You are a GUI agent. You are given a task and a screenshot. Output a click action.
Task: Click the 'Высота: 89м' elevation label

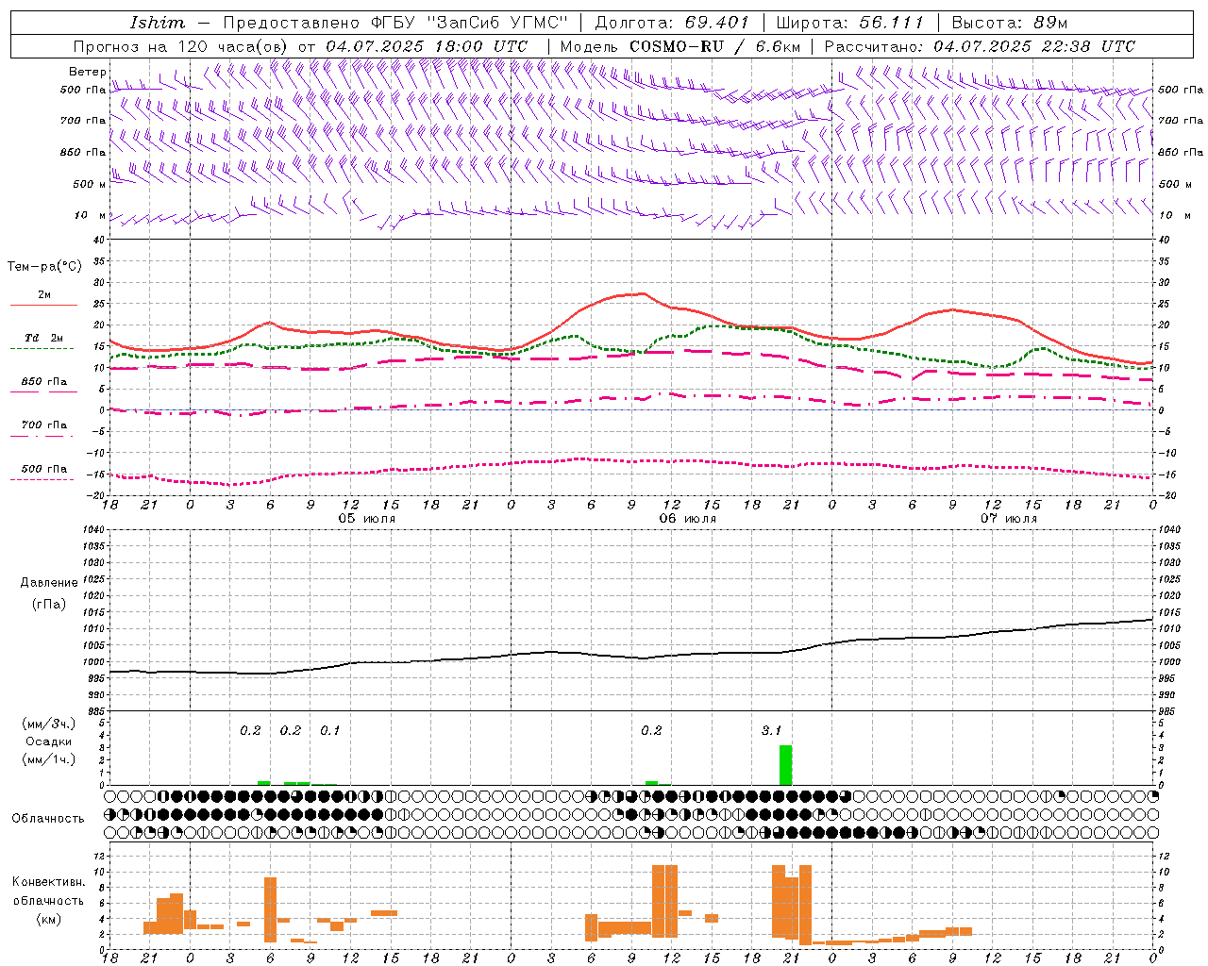(x=1009, y=23)
